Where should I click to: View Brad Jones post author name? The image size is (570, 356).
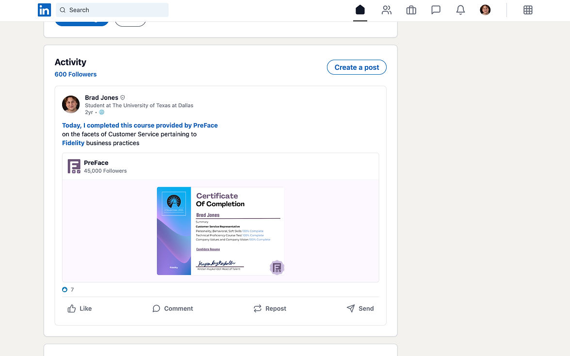point(101,97)
